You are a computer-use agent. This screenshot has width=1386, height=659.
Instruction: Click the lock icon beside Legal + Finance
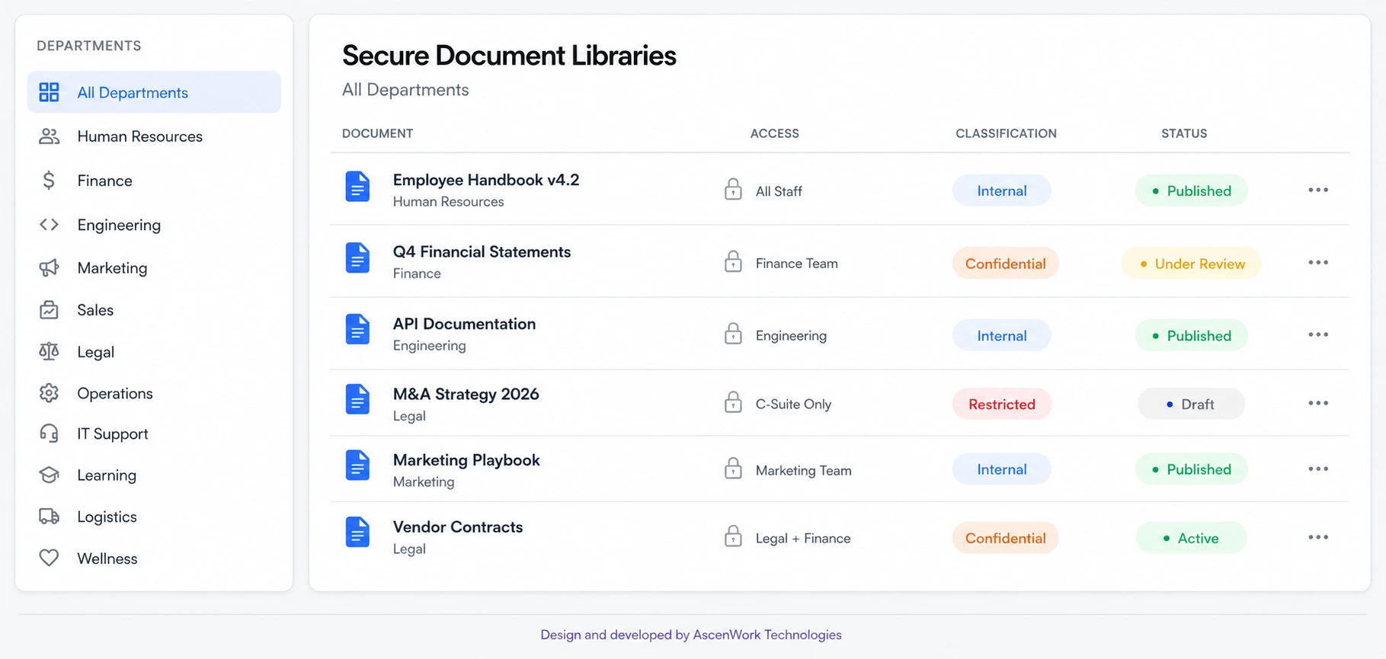[x=733, y=536]
